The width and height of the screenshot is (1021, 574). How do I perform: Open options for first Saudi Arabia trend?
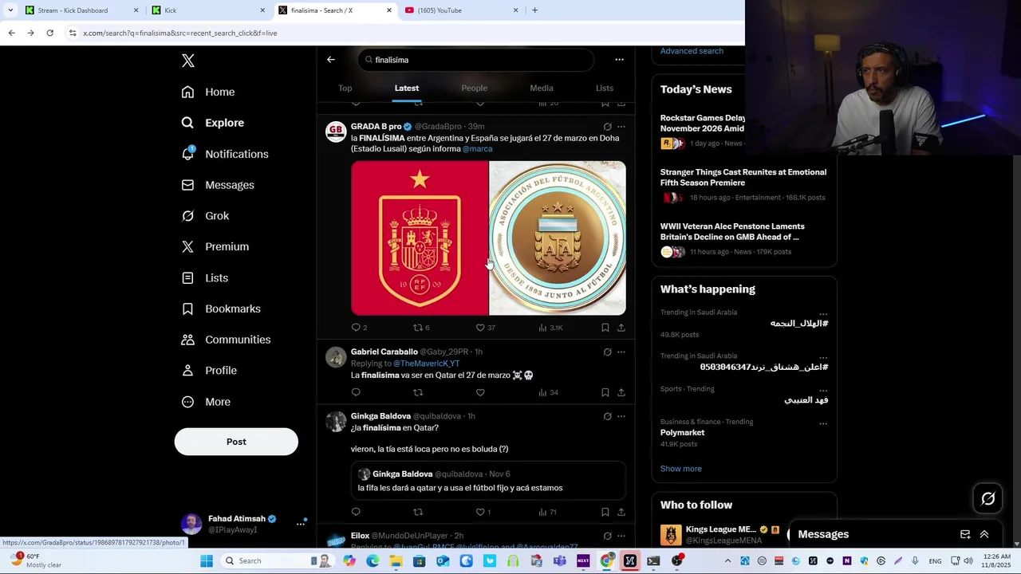coord(823,314)
